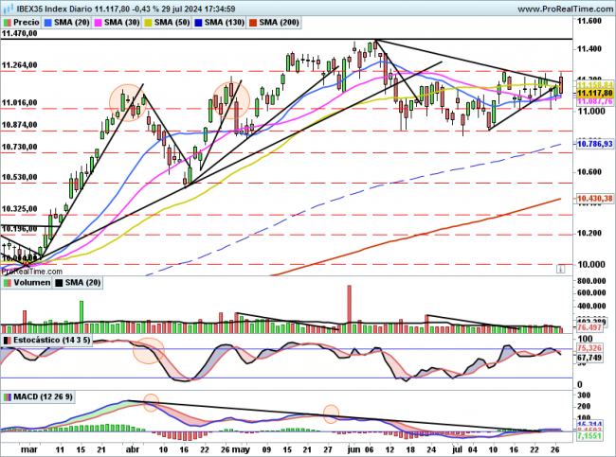
Task: Click the Precio legend color icon
Action: [8, 20]
